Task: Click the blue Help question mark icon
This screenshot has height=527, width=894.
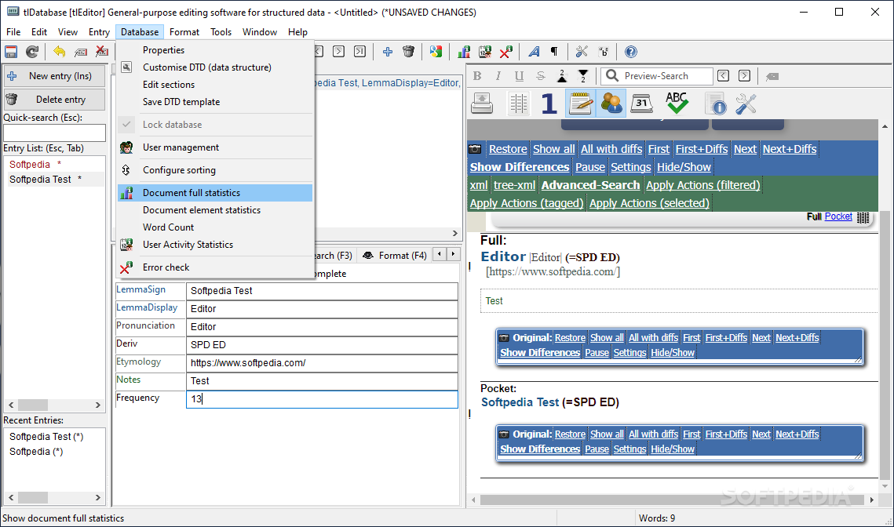Action: 630,52
